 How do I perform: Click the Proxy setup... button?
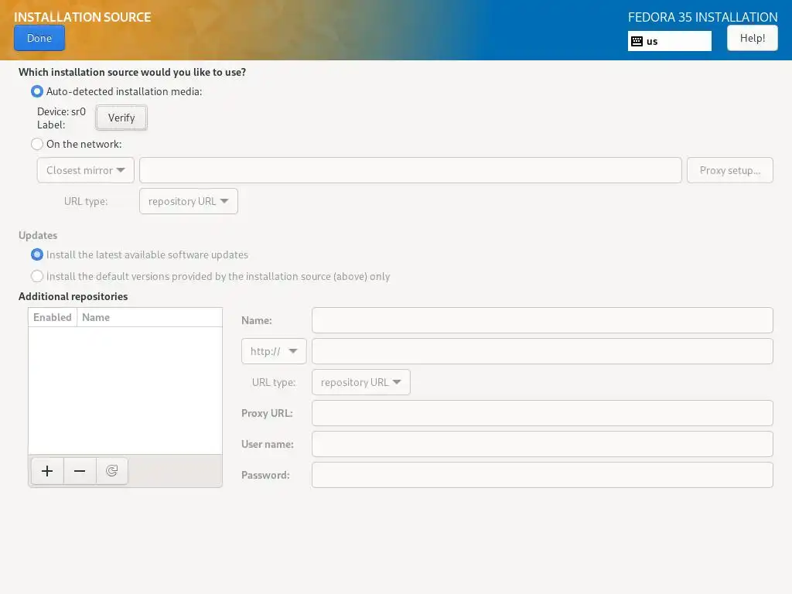point(730,170)
